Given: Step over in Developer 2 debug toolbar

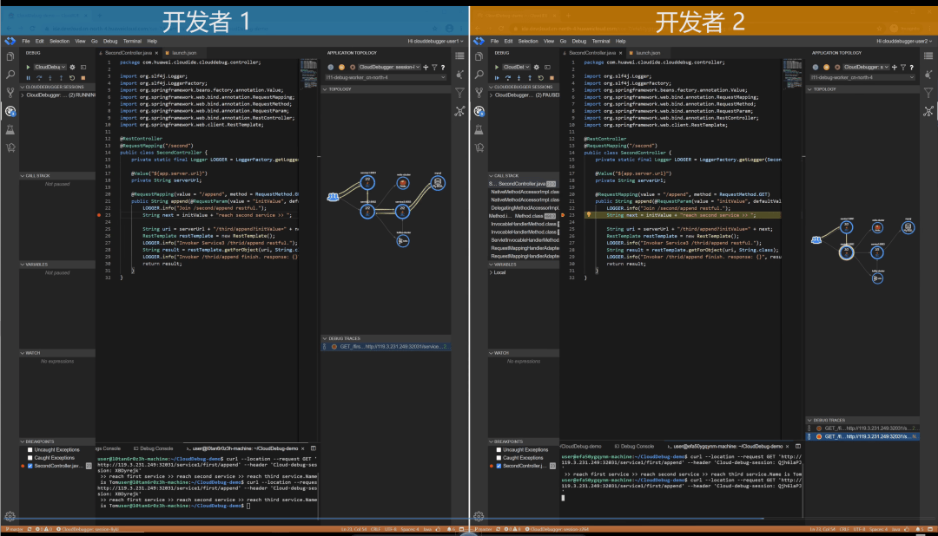Looking at the screenshot, I should click(507, 78).
